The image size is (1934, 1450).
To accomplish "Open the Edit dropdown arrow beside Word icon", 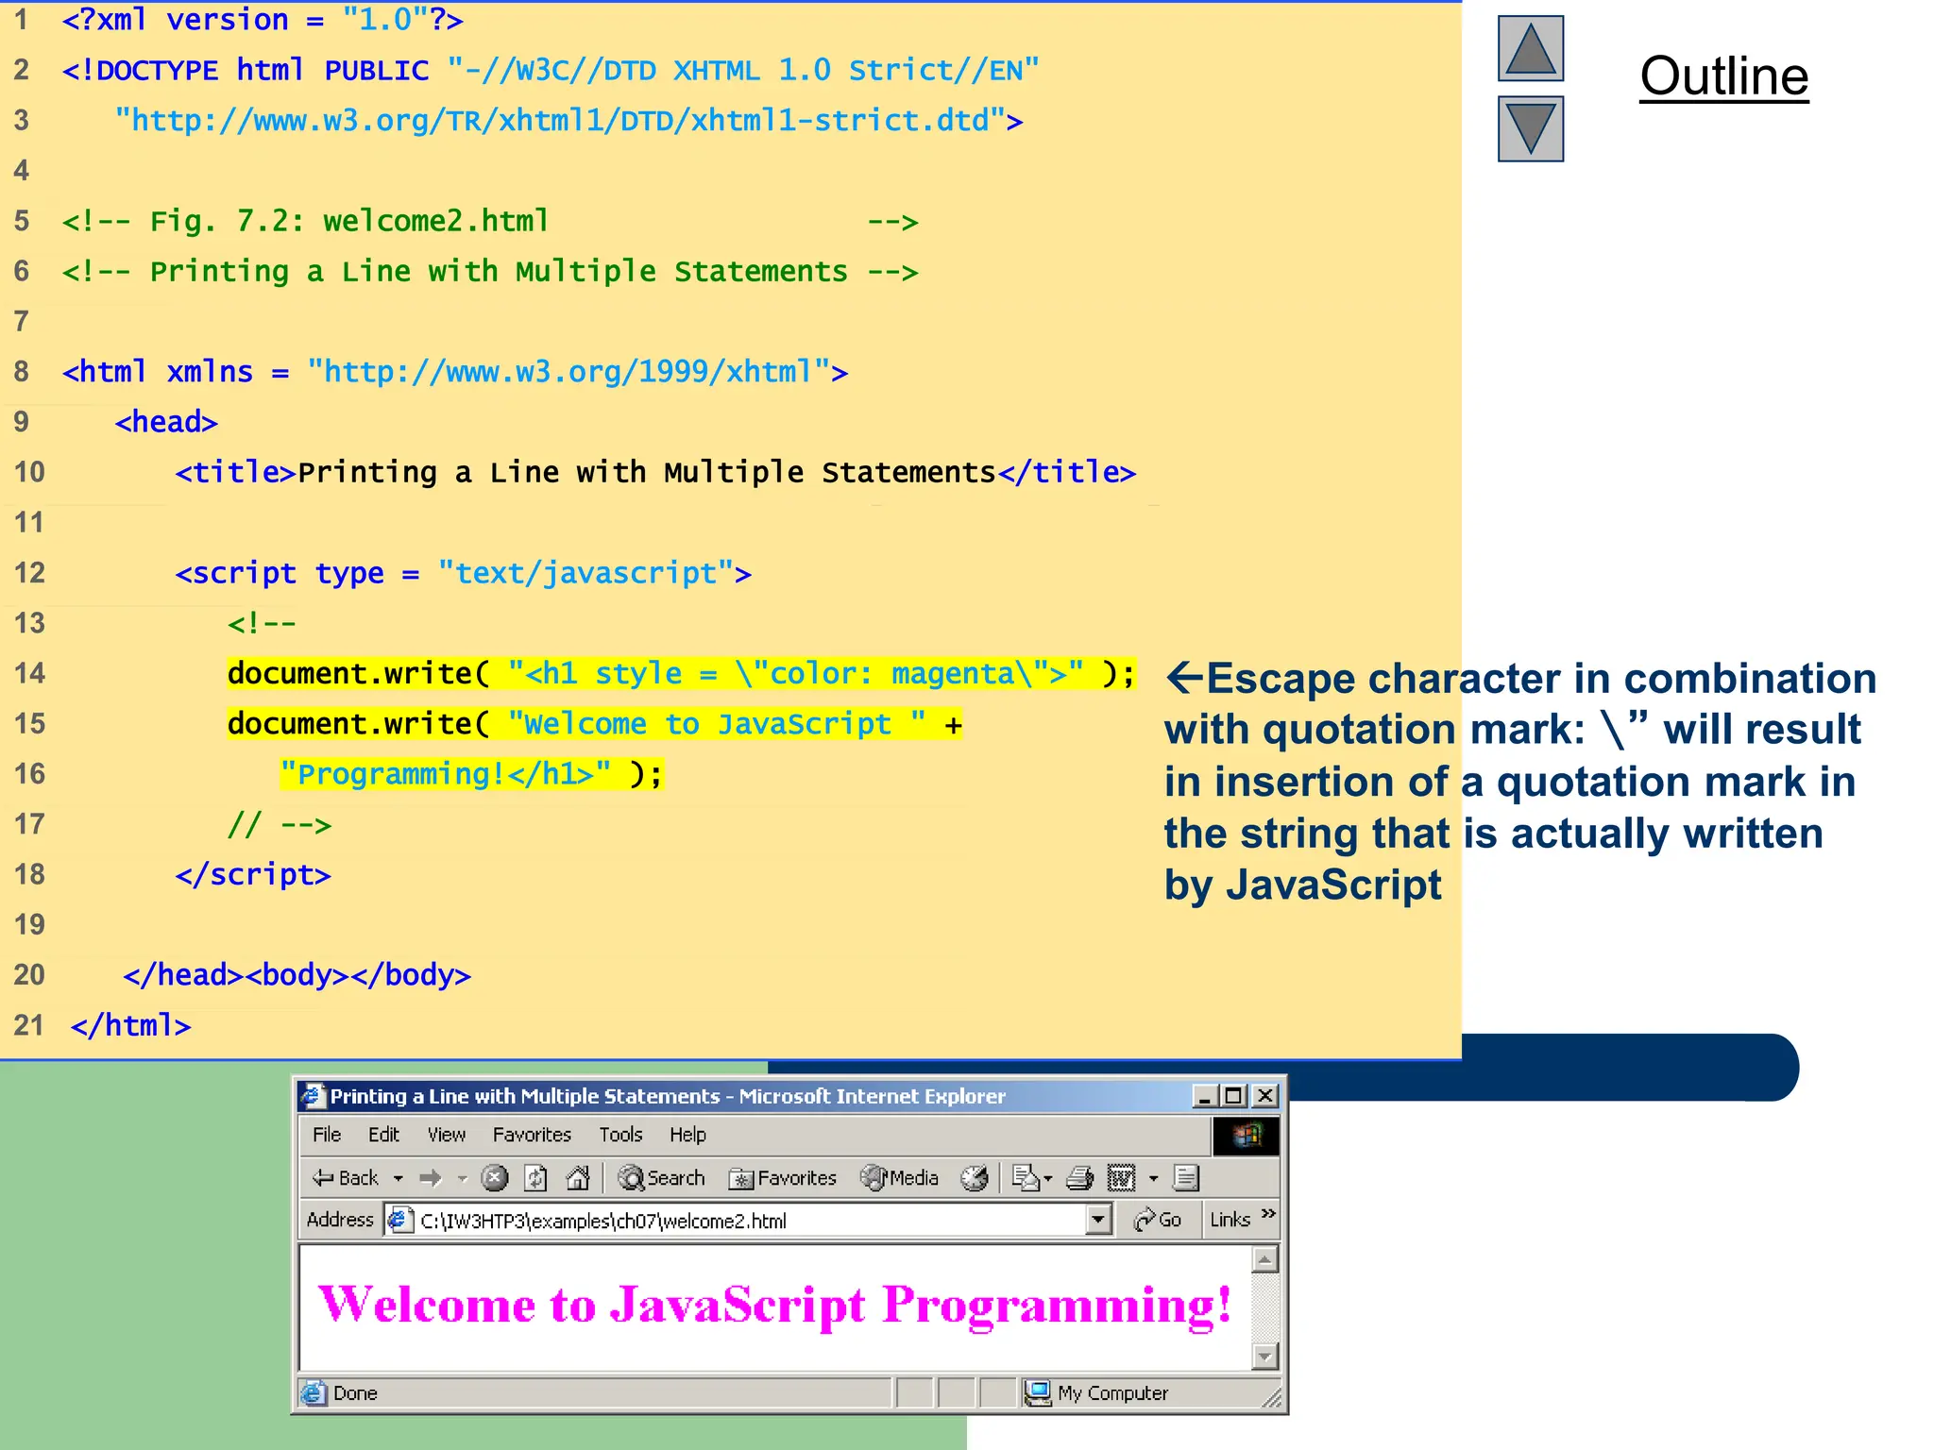I will [x=1153, y=1178].
